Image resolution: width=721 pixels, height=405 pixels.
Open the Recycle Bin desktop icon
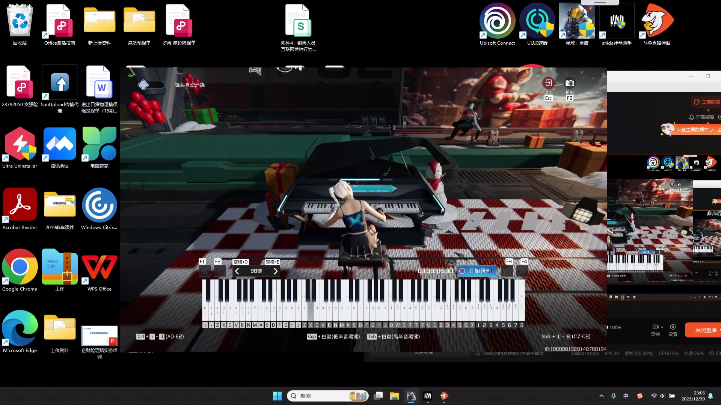tap(20, 25)
